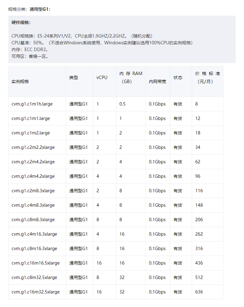Click vCPU value 16 in c16m16.5xlarge row
This screenshot has width=244, height=307.
pyautogui.click(x=99, y=263)
